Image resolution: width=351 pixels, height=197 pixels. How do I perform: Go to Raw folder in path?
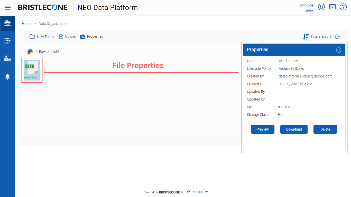click(42, 52)
